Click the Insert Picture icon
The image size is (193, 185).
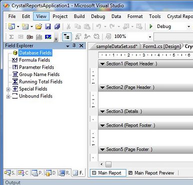[48, 36]
